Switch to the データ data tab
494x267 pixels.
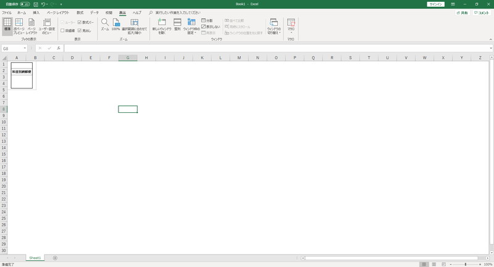click(94, 12)
